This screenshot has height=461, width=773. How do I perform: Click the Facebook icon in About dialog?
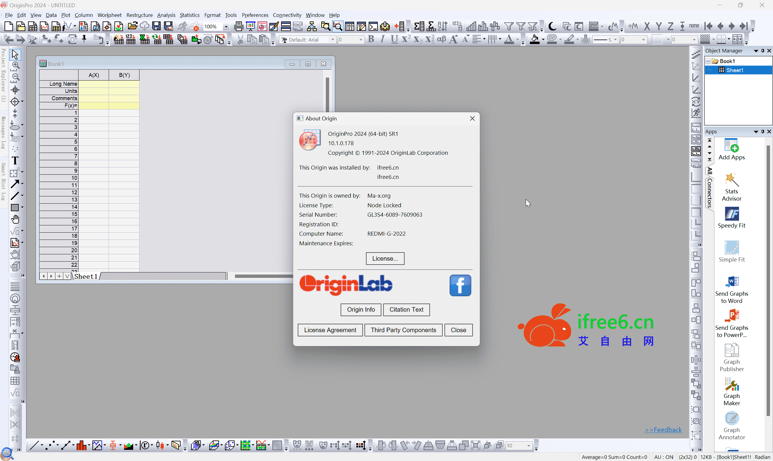[460, 285]
